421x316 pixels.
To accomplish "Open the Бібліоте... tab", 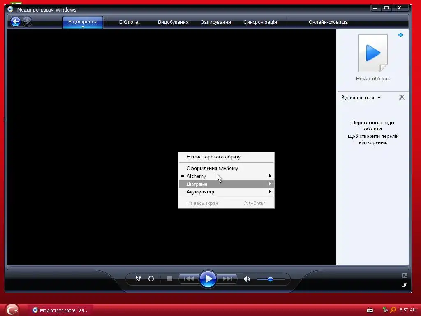I will (x=130, y=22).
